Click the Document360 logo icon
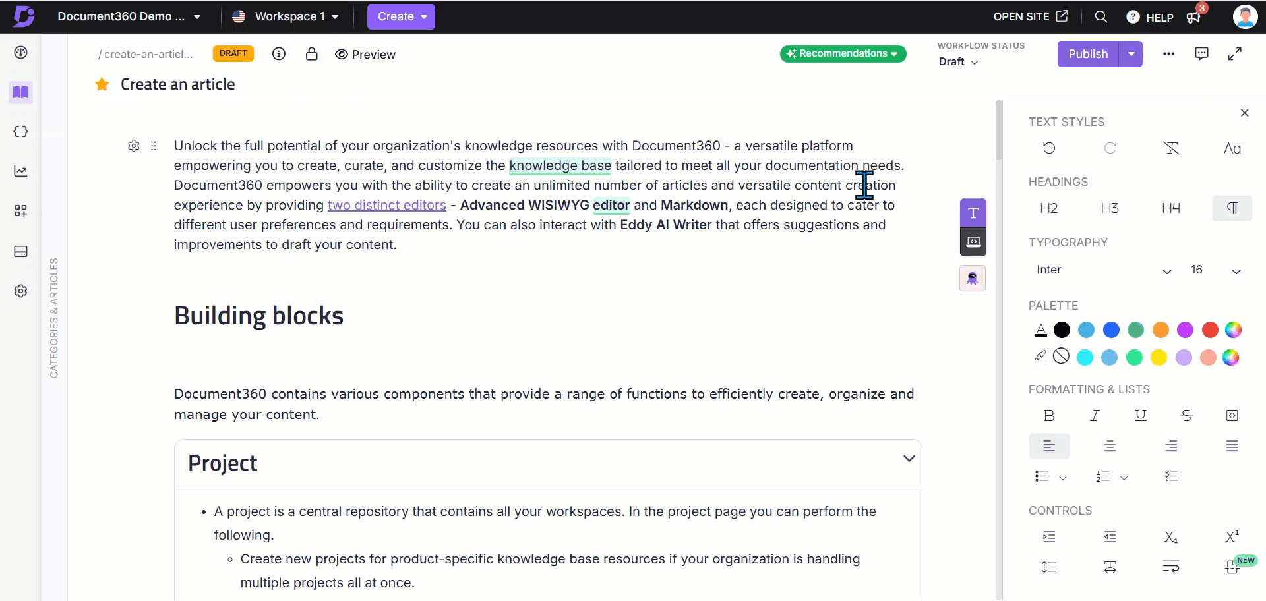 coord(24,16)
